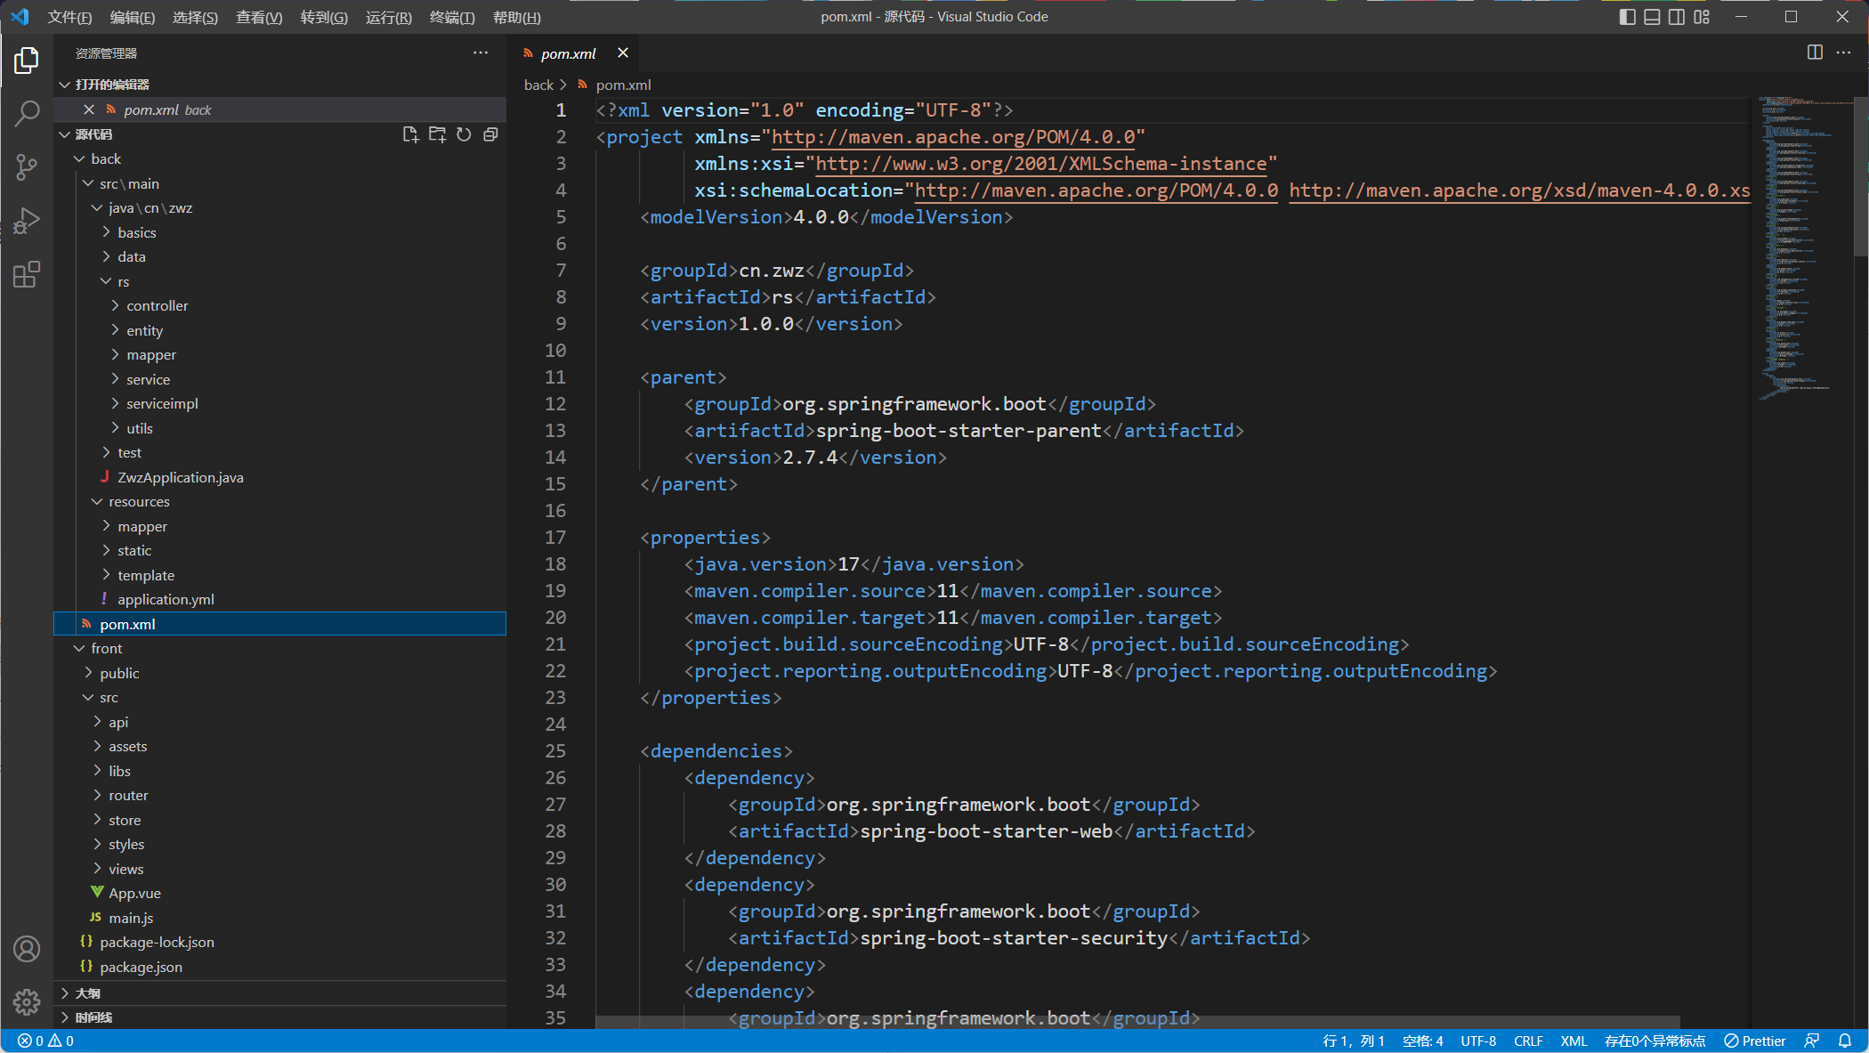
Task: Toggle primary sidebar layout button
Action: click(x=1627, y=17)
